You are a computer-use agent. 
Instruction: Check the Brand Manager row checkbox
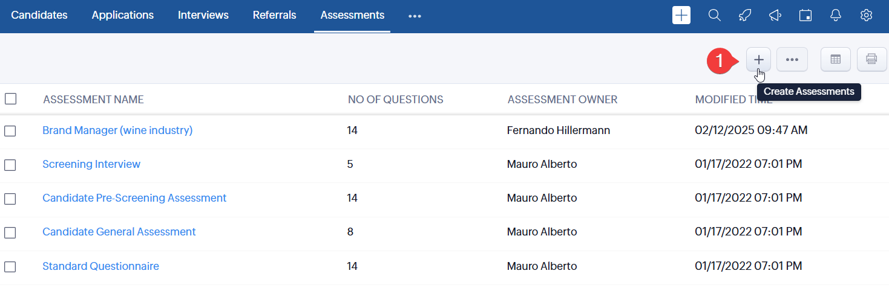point(10,130)
